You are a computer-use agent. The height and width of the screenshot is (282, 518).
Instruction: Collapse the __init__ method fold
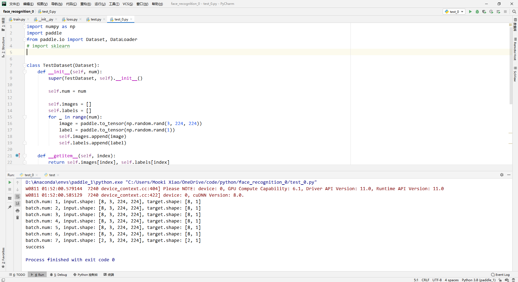click(25, 72)
